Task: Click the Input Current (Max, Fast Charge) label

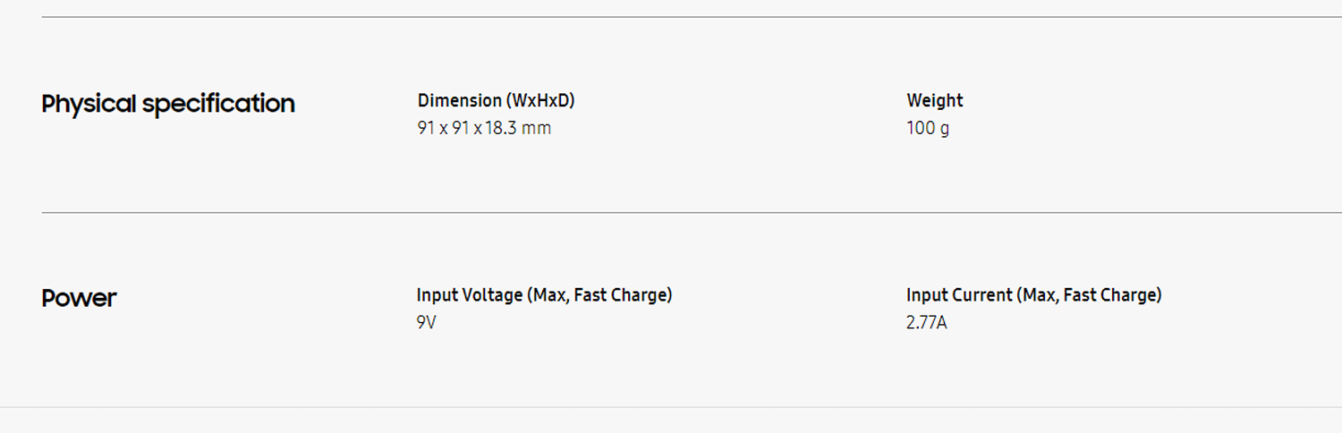Action: [x=1033, y=294]
